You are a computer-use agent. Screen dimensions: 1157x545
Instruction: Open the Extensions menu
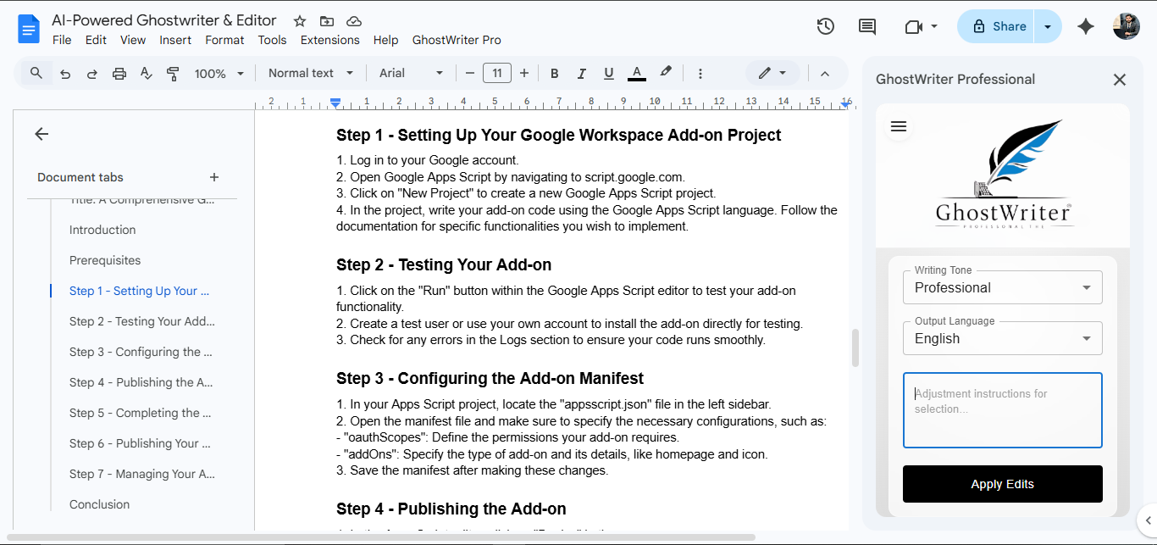(329, 39)
